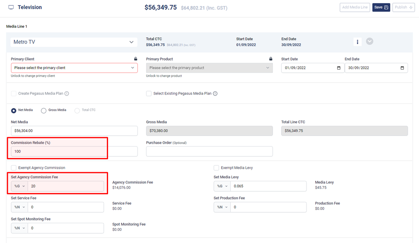The height and width of the screenshot is (243, 419).
Task: Click the Purchase Order input field
Action: click(x=209, y=151)
